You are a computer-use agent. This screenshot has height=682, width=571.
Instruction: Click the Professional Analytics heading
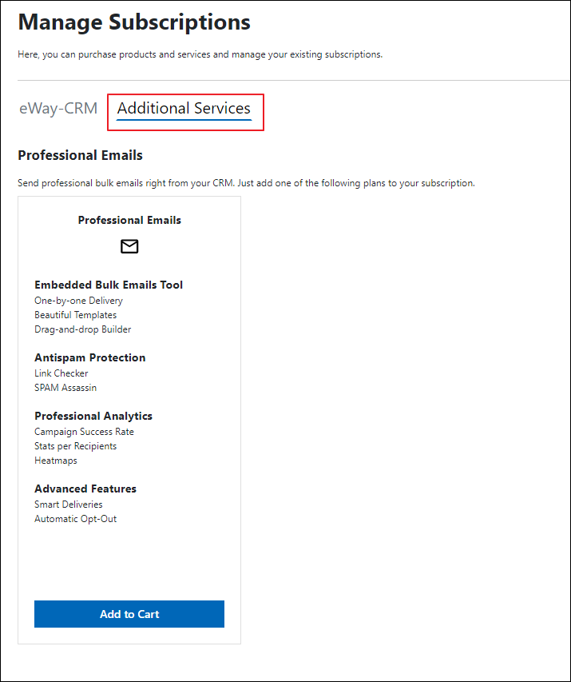tap(93, 416)
